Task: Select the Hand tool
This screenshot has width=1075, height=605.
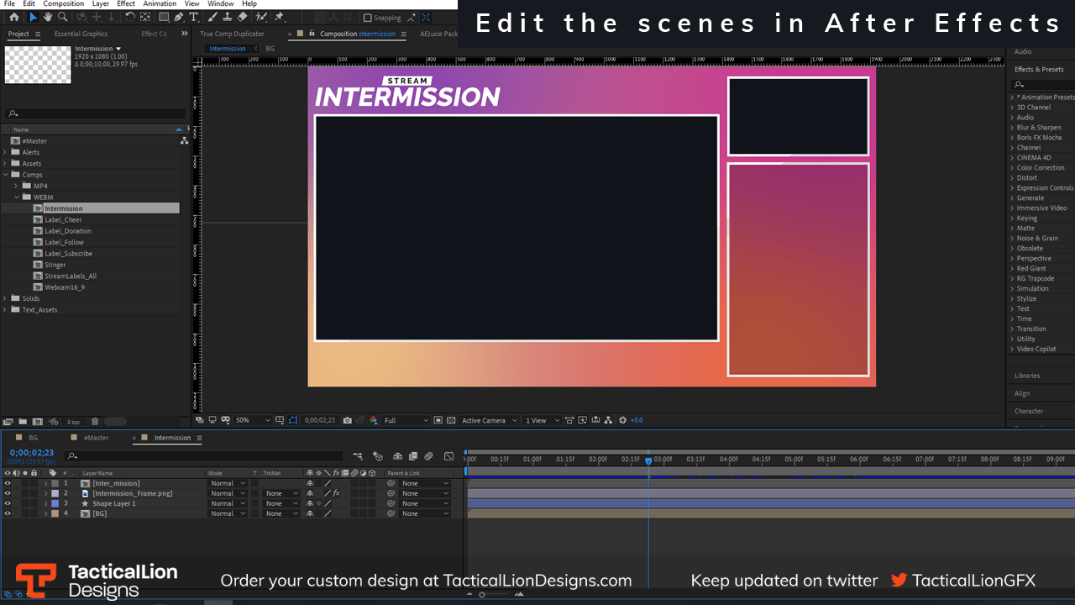Action: [x=48, y=17]
